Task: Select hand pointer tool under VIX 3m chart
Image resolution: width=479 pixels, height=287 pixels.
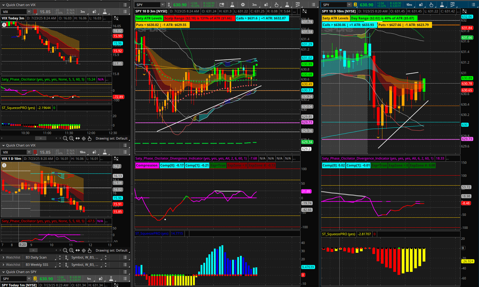Action: [x=89, y=138]
